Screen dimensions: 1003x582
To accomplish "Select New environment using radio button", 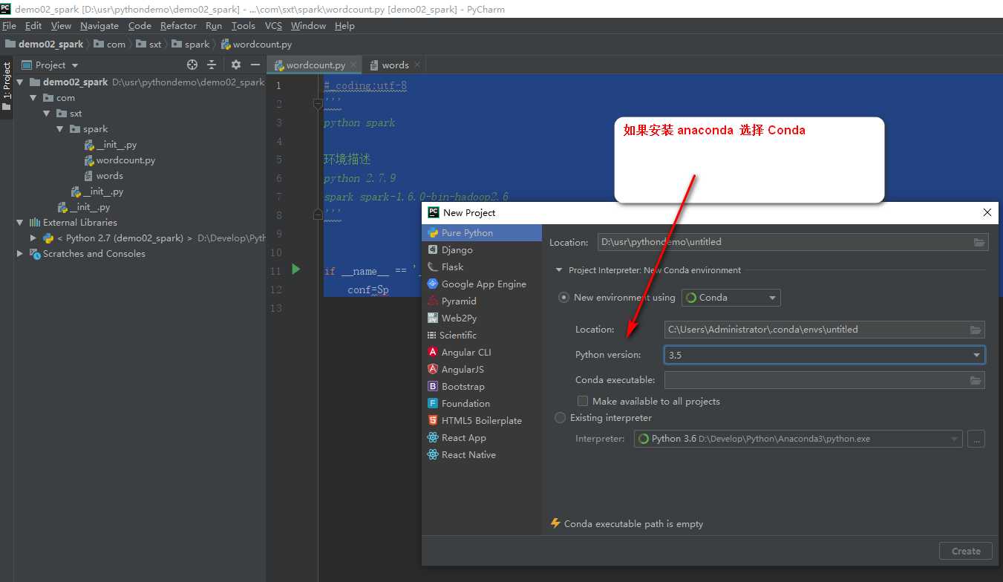I will point(563,297).
